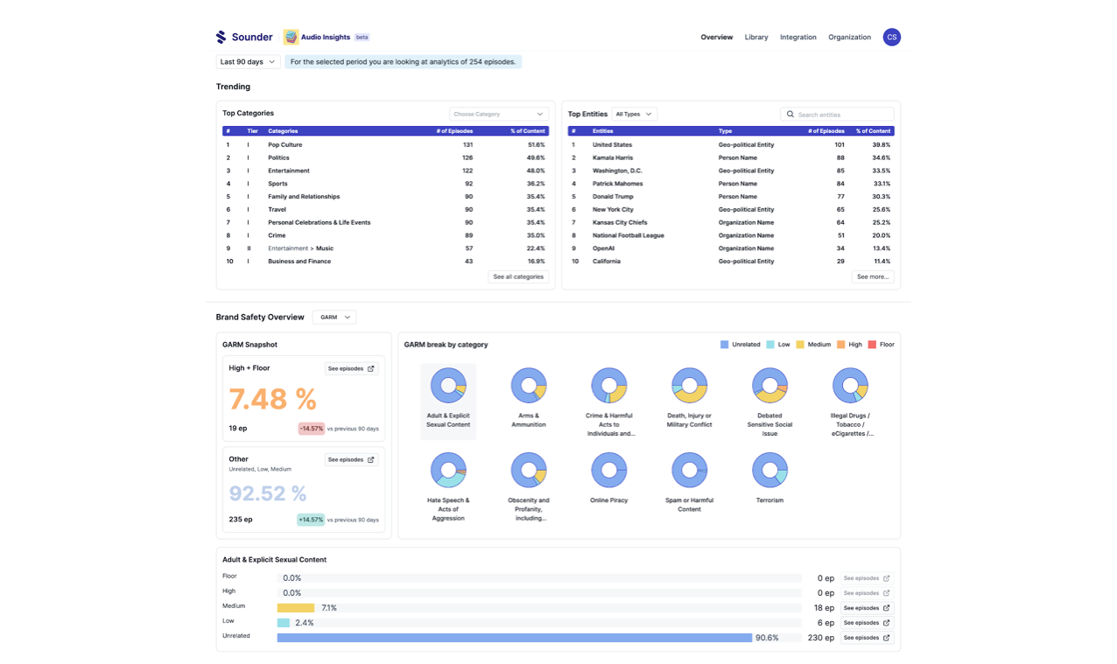Open external link icon for Other episodes
Screen dimensions: 1117x664
click(x=371, y=459)
